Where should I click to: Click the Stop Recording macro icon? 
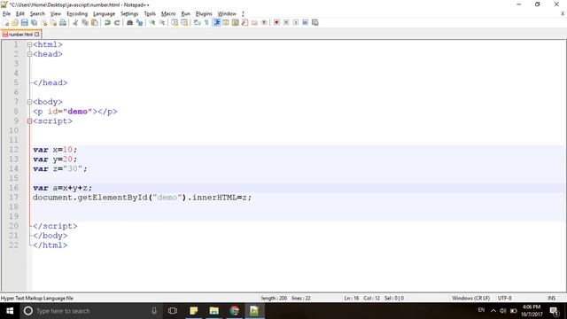(x=286, y=22)
